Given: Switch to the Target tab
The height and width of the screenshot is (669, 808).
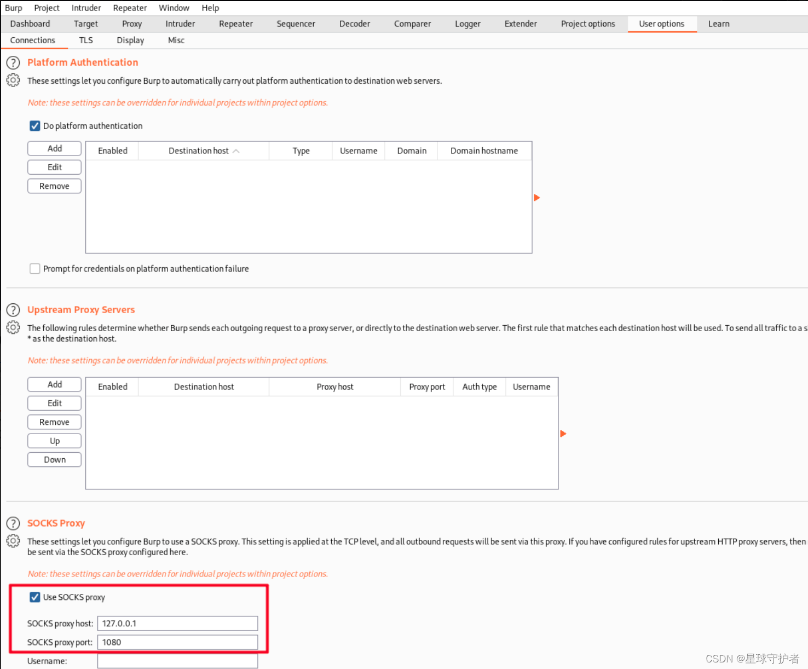Looking at the screenshot, I should (x=86, y=24).
